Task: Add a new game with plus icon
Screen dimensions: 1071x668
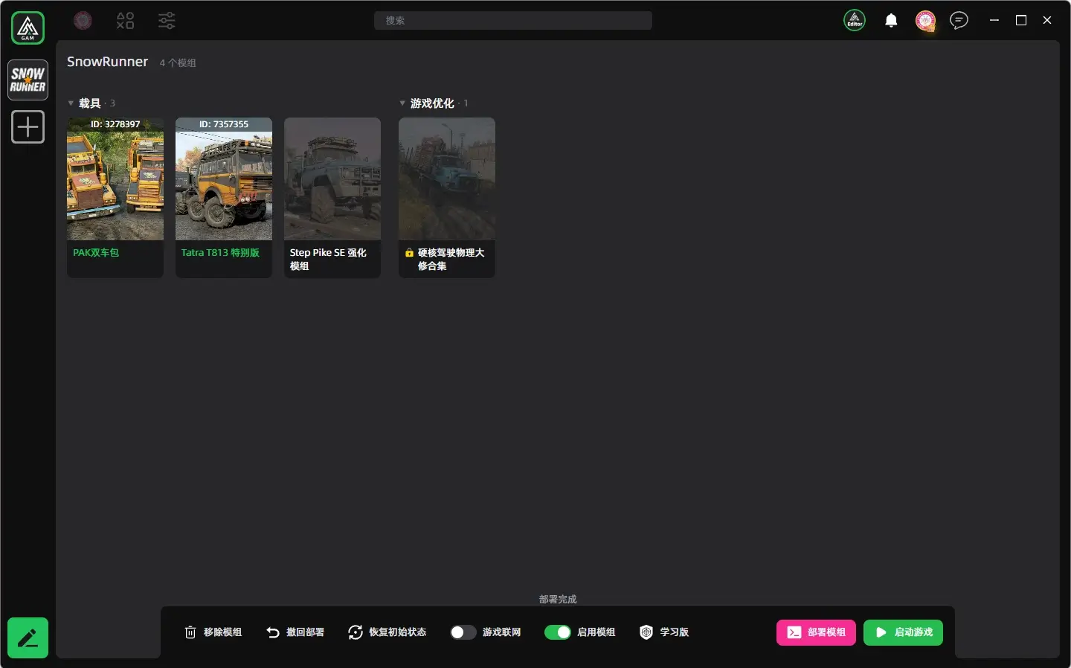Action: (28, 127)
